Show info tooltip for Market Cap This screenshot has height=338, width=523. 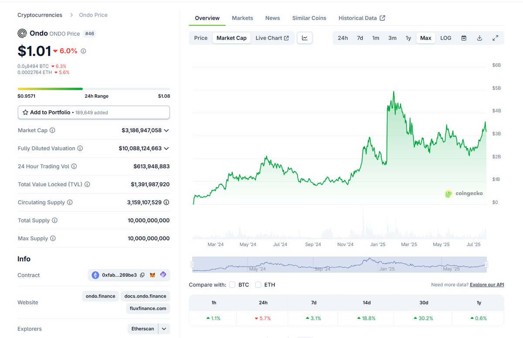[x=52, y=130]
